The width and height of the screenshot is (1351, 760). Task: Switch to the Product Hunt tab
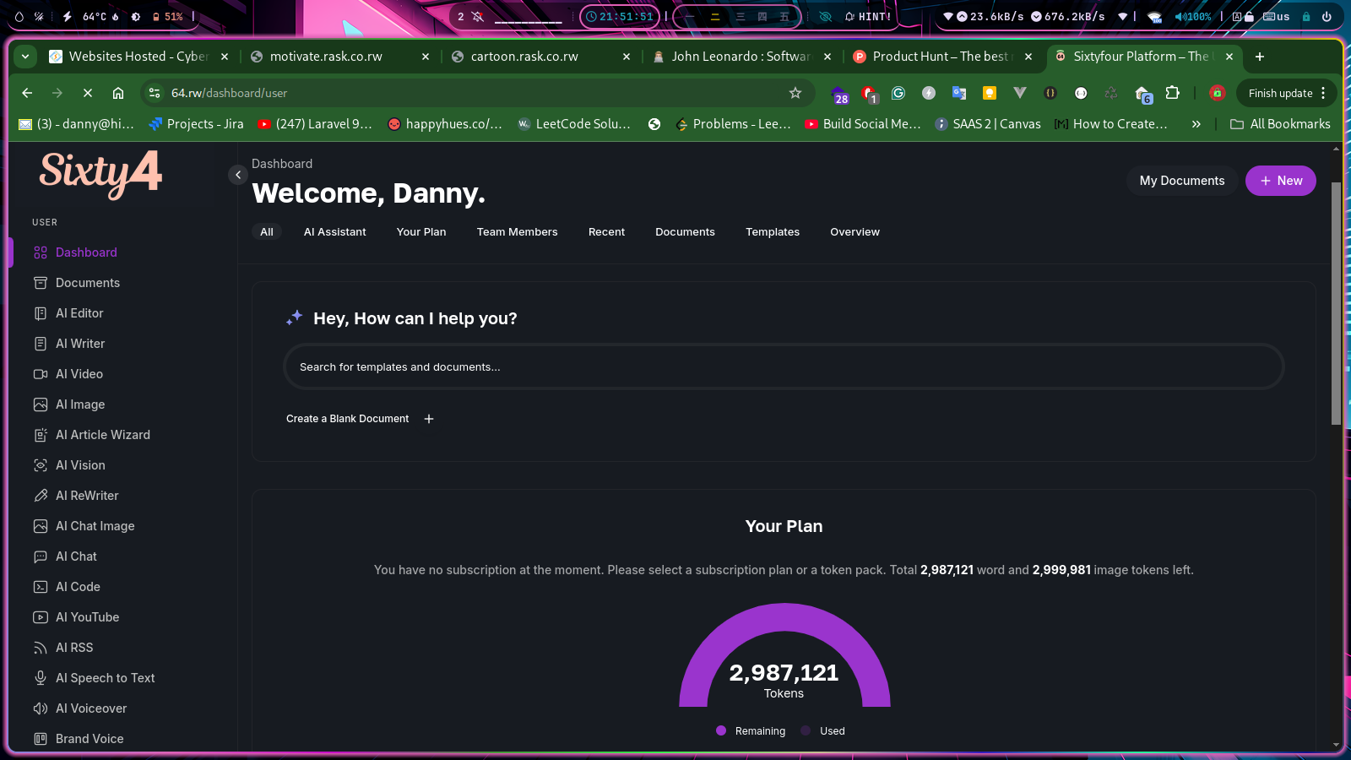[940, 57]
